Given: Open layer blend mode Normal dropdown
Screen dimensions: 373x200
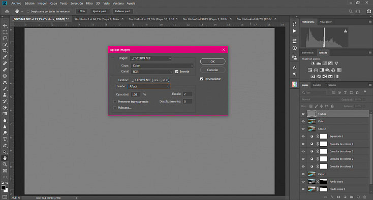Looking at the screenshot, I should [320, 99].
